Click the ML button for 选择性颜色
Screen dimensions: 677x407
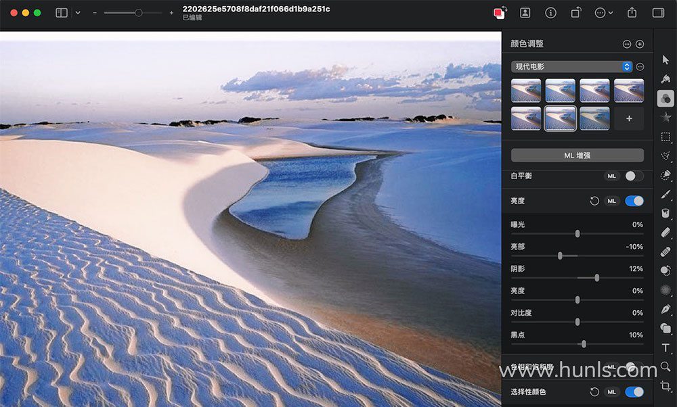[x=611, y=392]
